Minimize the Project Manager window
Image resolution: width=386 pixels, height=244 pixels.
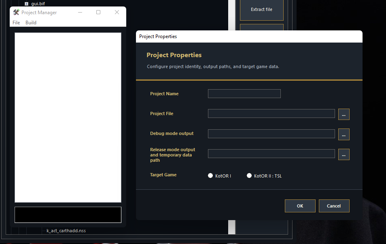coord(80,13)
